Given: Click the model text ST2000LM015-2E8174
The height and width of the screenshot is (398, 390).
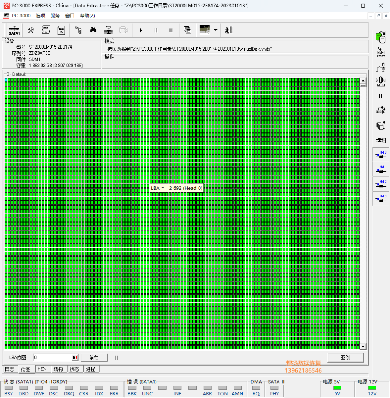Looking at the screenshot, I should click(x=50, y=47).
